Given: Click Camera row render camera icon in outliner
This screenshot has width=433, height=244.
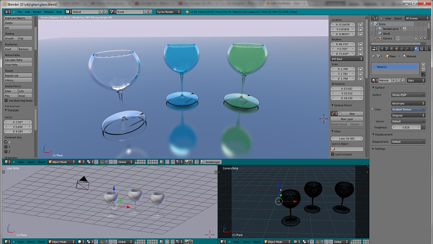Looking at the screenshot, I should tap(425, 38).
